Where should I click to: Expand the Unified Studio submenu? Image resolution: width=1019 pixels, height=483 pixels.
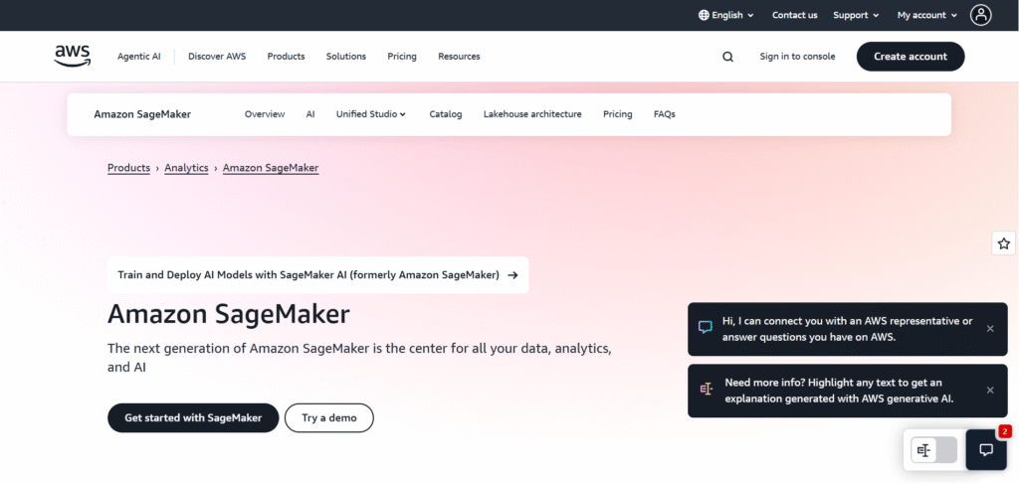[370, 114]
